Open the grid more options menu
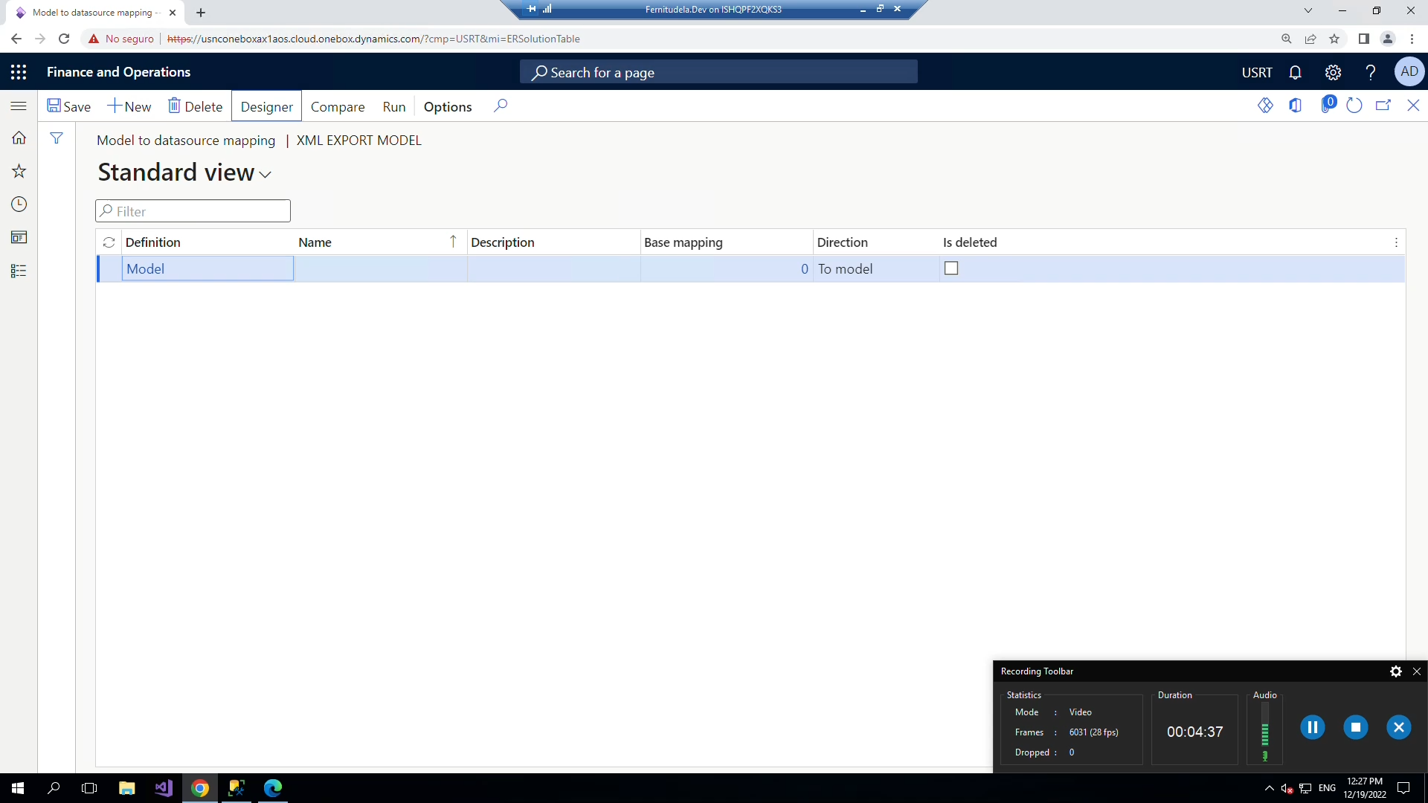This screenshot has height=803, width=1428. point(1396,242)
